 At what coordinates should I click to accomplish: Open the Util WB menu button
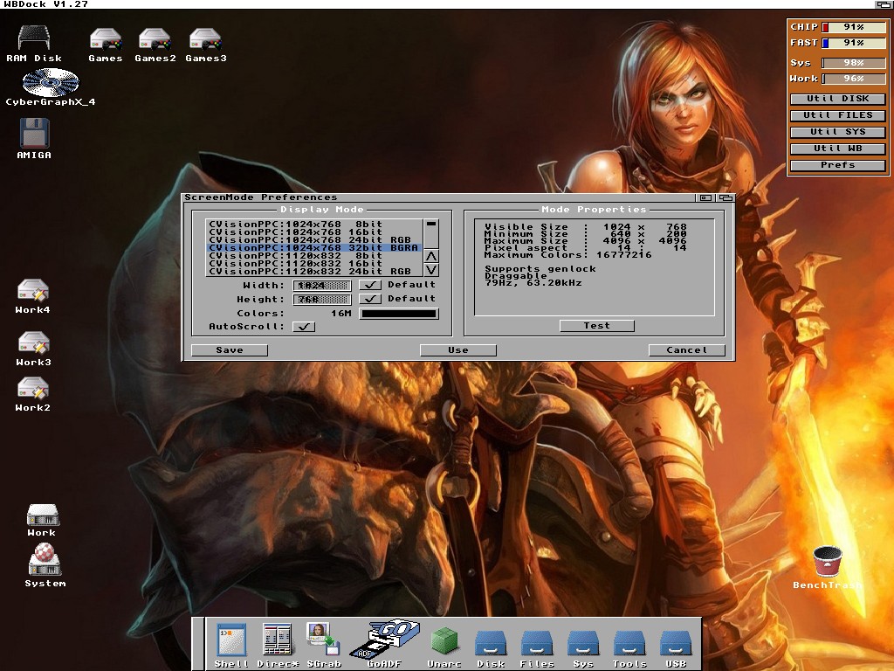[x=837, y=149]
